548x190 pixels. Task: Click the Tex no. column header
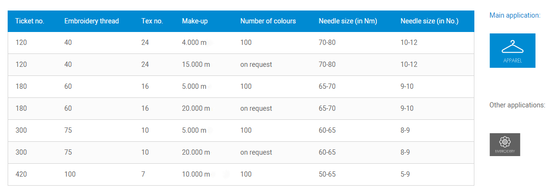(152, 21)
